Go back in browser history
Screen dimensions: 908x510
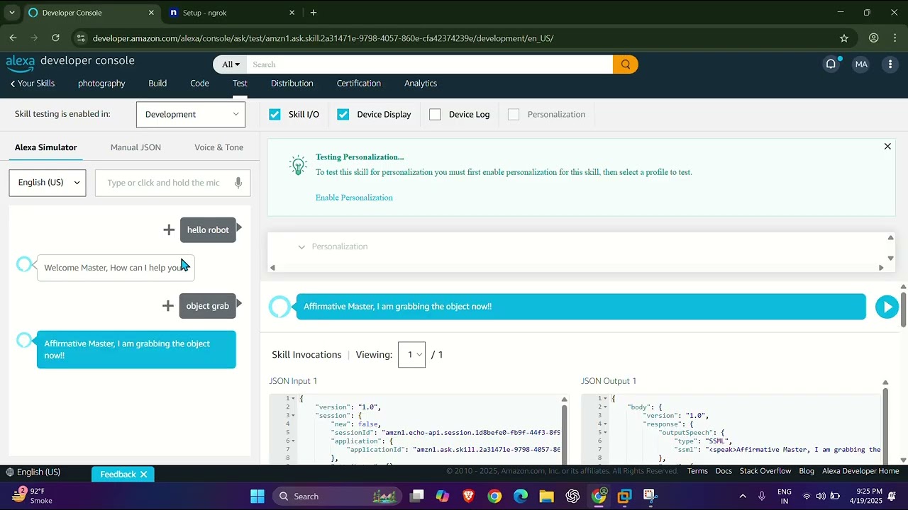(13, 38)
